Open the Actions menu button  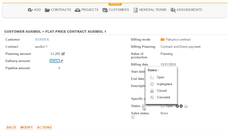[x=44, y=128]
